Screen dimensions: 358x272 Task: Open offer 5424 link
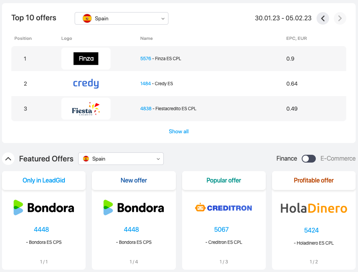[311, 230]
